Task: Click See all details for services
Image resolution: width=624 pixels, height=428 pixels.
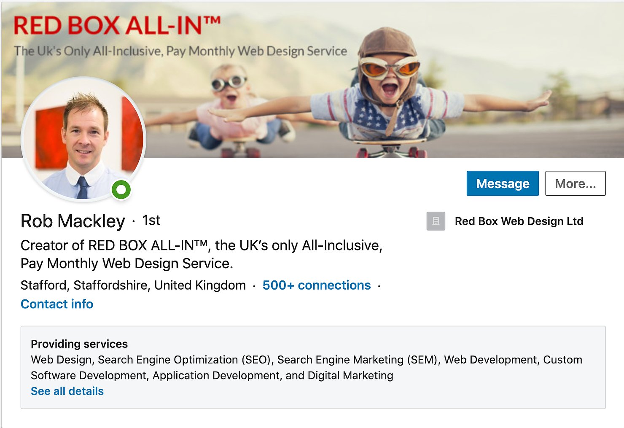Action: pos(67,391)
